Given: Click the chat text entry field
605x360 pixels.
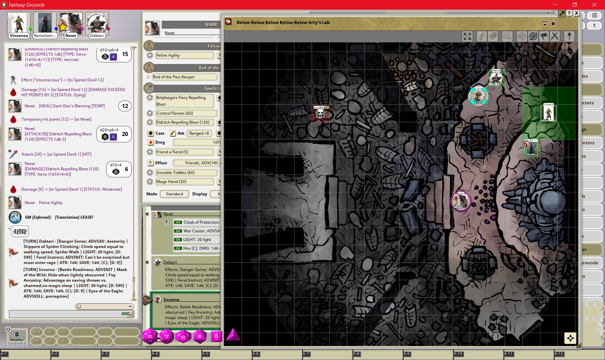Looking at the screenshot, I should 65,314.
